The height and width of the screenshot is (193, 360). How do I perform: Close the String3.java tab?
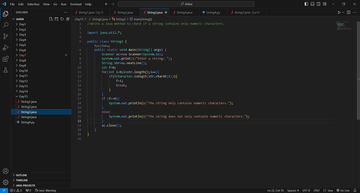[166, 12]
